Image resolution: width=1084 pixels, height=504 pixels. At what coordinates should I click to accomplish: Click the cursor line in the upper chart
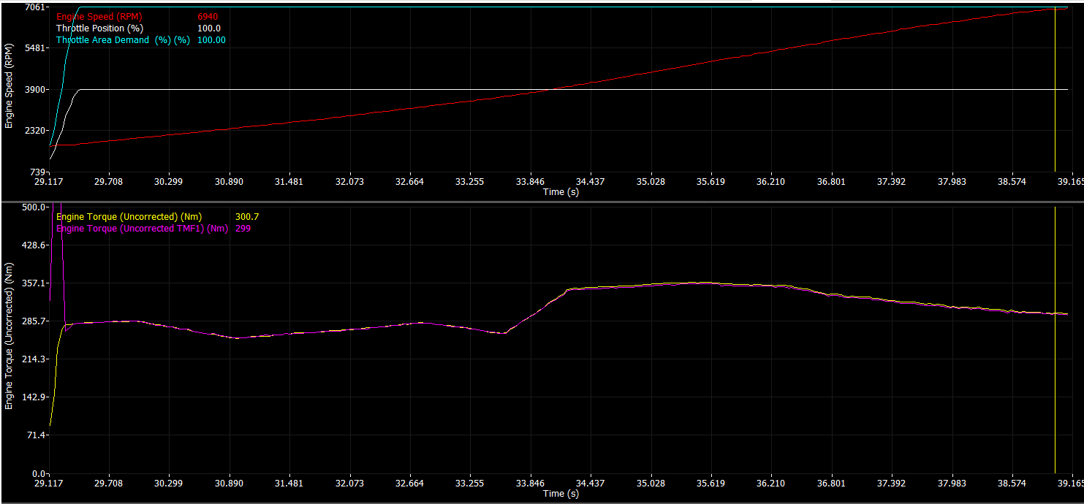(x=1055, y=88)
